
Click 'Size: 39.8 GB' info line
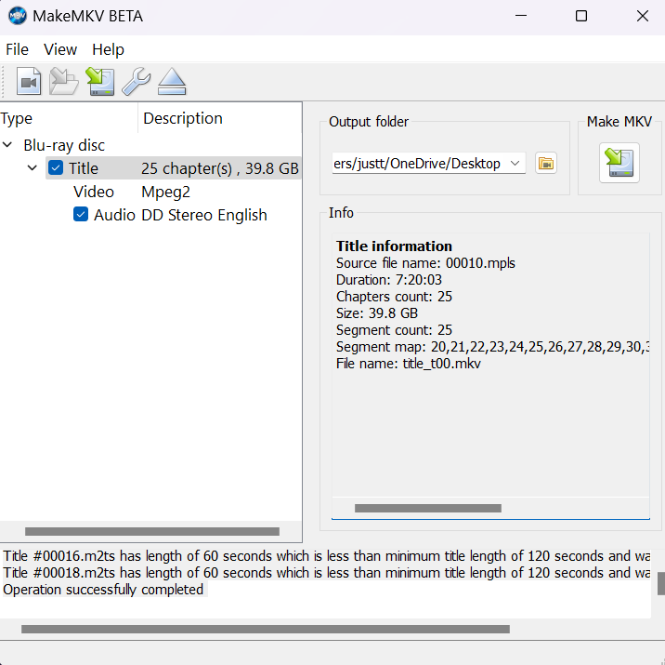pos(376,313)
